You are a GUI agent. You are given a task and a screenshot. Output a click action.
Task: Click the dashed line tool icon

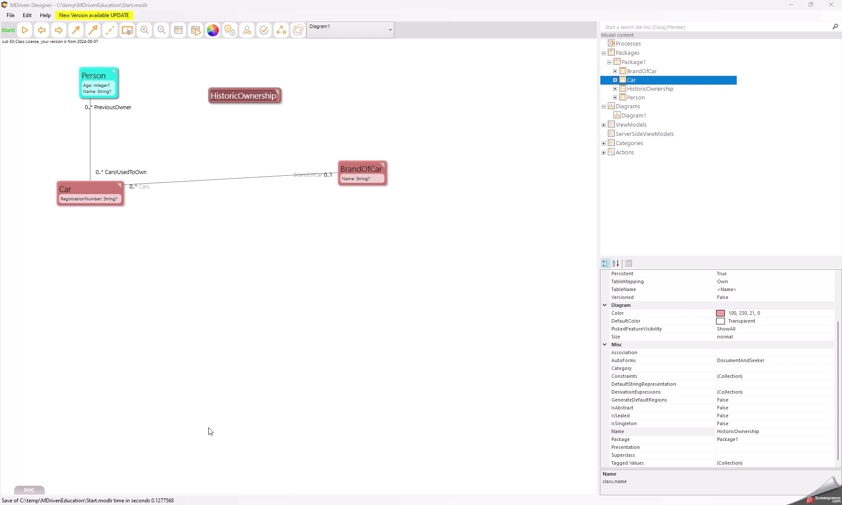click(x=110, y=30)
